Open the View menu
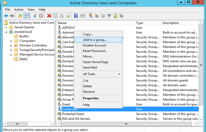Screen dimensions: 206x132 (x=31, y=9)
